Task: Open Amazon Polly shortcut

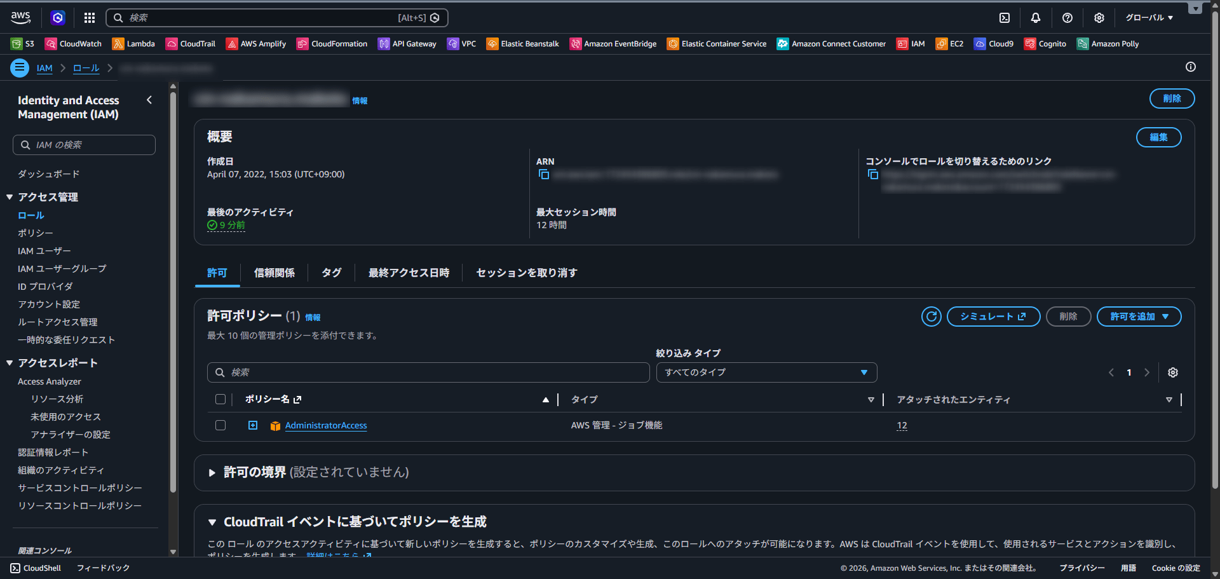Action: pyautogui.click(x=1108, y=44)
